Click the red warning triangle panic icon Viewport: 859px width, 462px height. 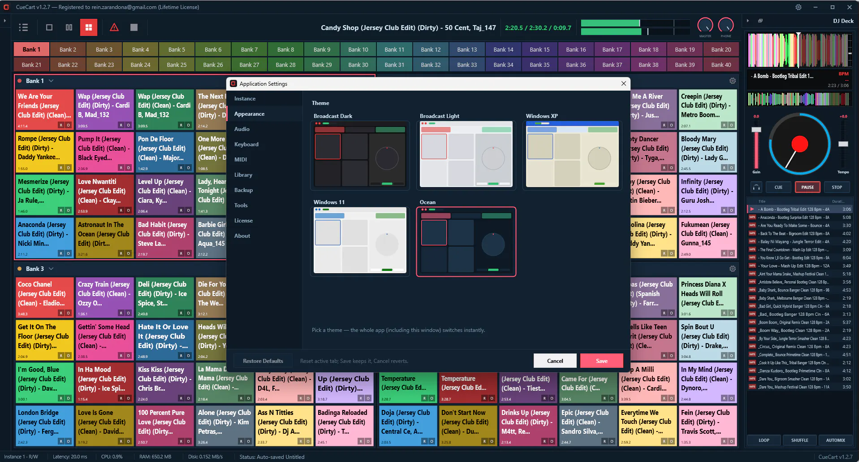(x=114, y=27)
